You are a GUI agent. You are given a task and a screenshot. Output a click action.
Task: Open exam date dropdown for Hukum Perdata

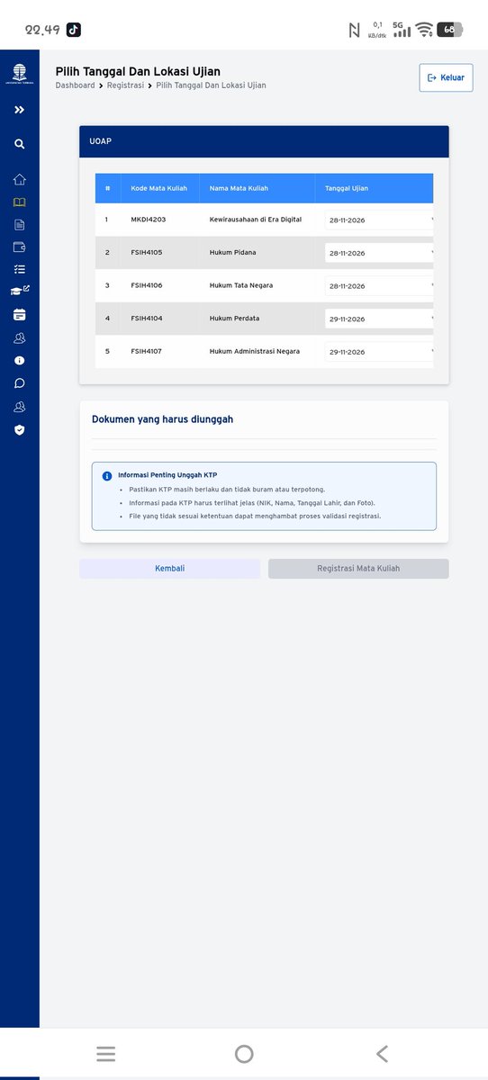[x=379, y=319]
